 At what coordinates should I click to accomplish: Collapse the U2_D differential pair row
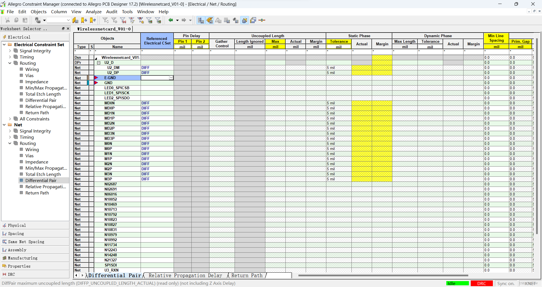point(99,63)
